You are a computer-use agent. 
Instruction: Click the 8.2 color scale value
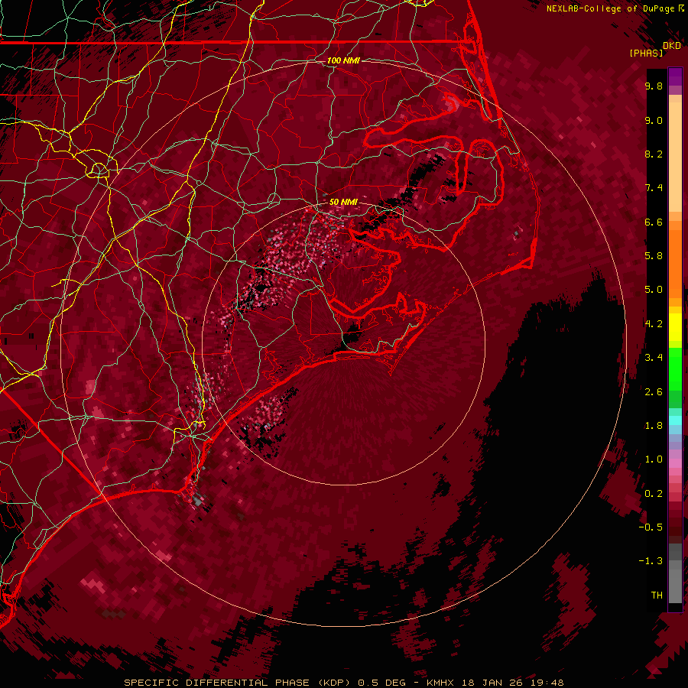tap(654, 154)
